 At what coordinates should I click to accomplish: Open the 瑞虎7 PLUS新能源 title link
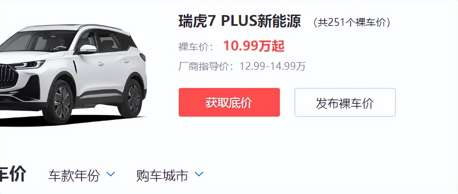pos(239,22)
